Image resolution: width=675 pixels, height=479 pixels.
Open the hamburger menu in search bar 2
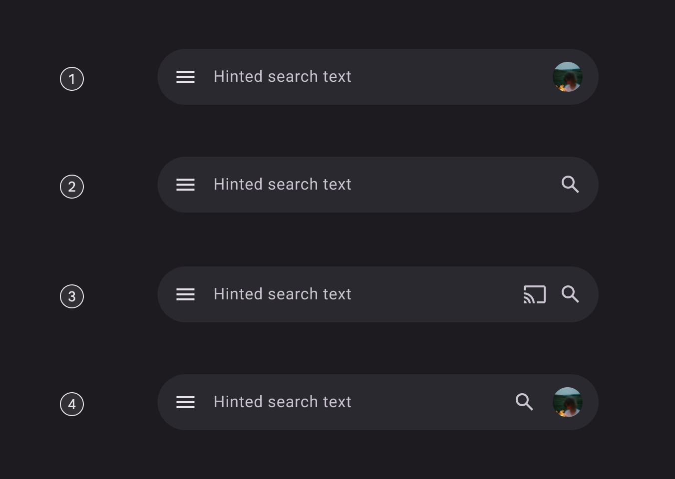pyautogui.click(x=185, y=185)
